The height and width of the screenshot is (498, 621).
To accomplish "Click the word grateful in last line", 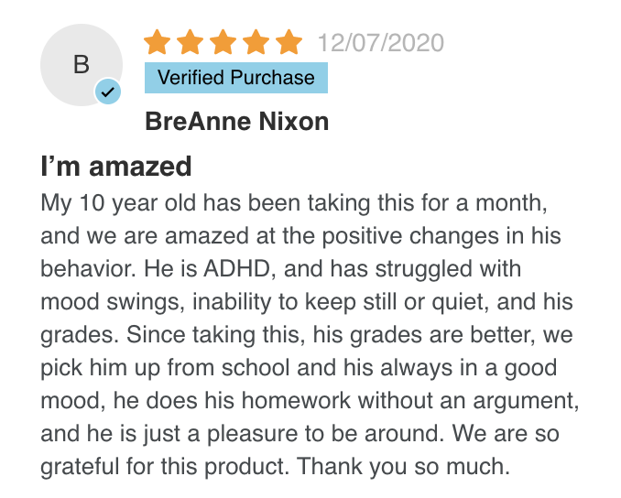I will pyautogui.click(x=80, y=467).
